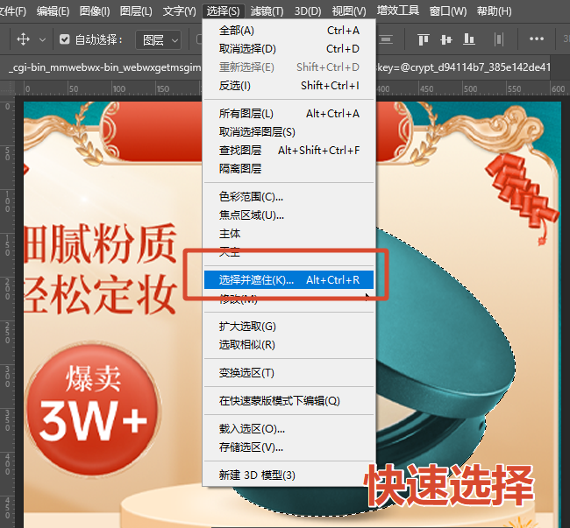Viewport: 570px width, 528px height.
Task: Expand the 修改(M) submenu arrow
Action: (x=367, y=298)
